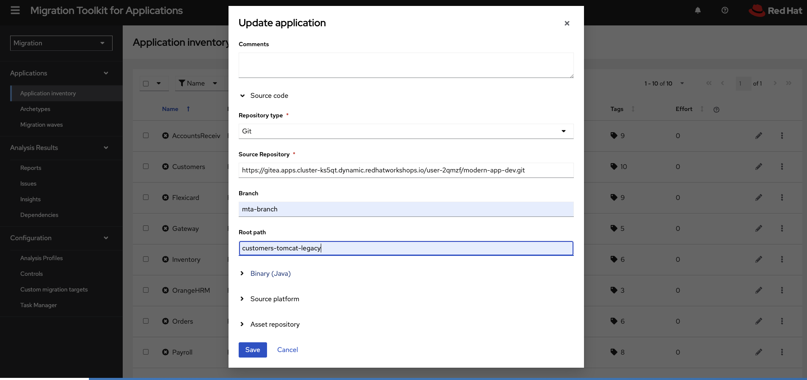
Task: Collapse the Analysis Results sidebar group
Action: (61, 148)
